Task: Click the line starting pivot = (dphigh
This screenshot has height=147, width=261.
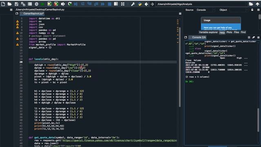Action: (62, 76)
